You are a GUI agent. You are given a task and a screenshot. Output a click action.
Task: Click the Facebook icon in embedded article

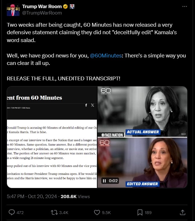pos(86,105)
